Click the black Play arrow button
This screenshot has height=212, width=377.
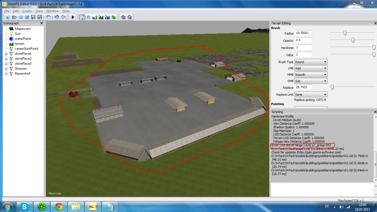point(73,17)
